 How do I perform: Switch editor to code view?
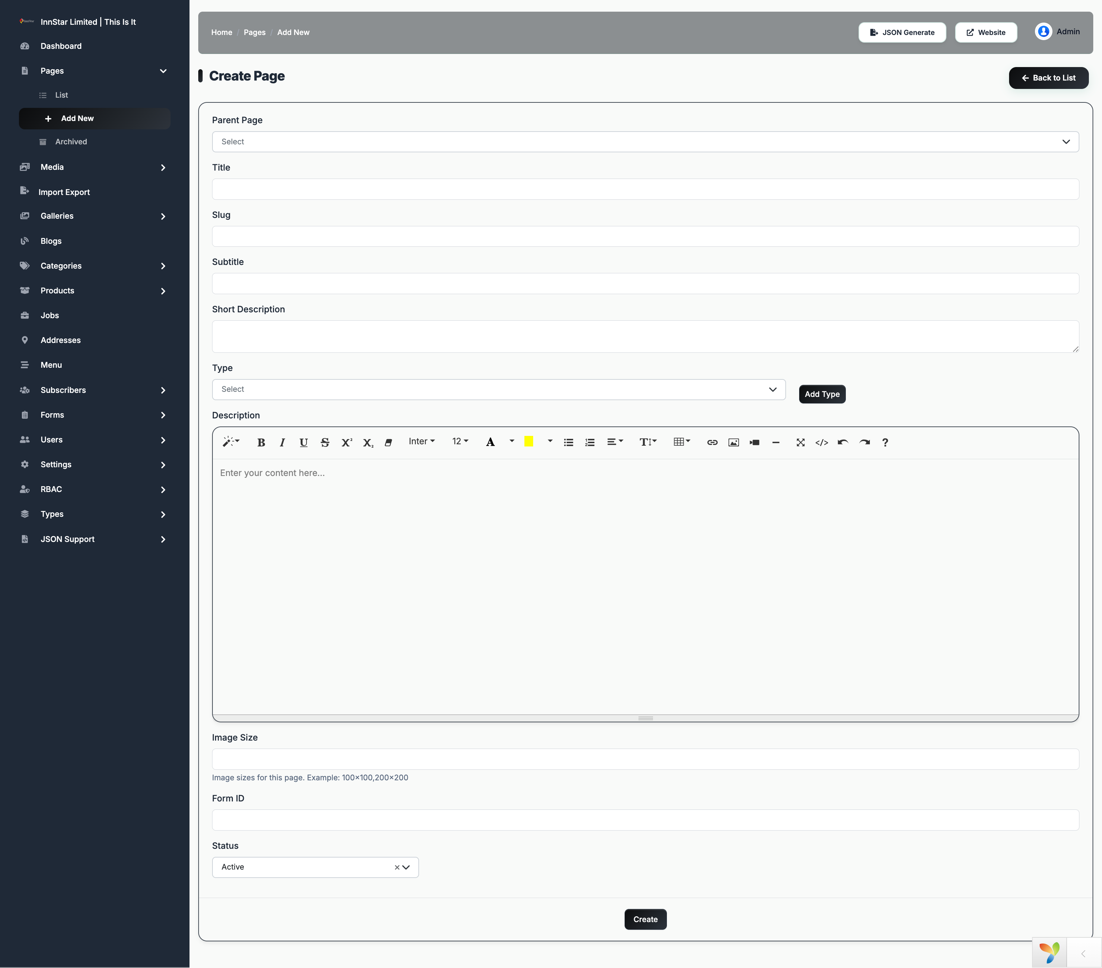point(822,442)
